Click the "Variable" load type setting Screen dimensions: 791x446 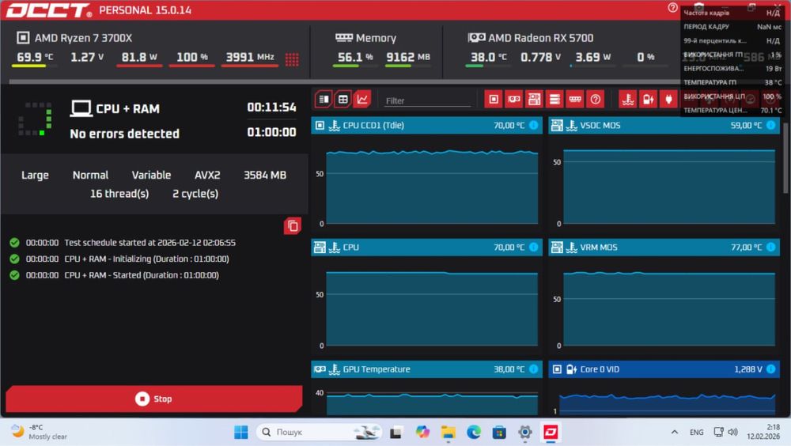point(151,175)
